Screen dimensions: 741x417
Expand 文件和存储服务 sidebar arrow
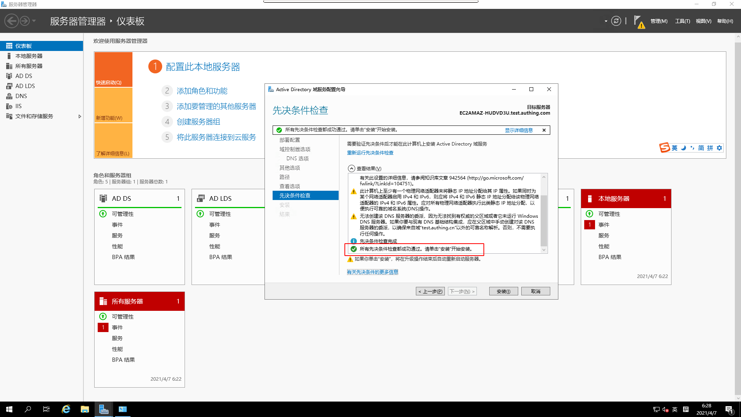(x=80, y=116)
